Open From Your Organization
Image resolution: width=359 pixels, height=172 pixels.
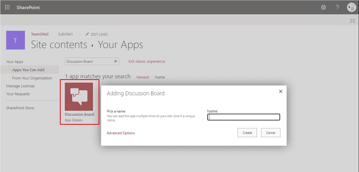(x=32, y=78)
